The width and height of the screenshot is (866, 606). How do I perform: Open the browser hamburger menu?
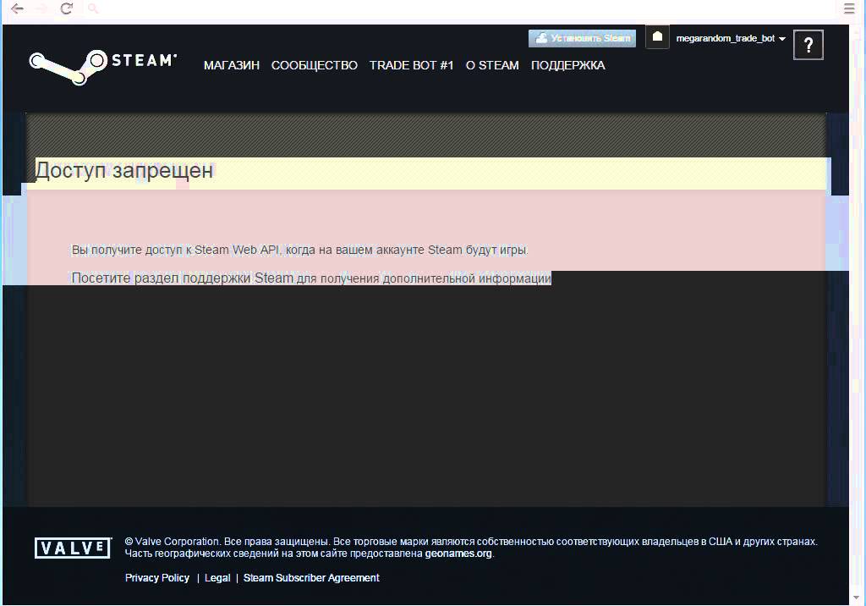849,8
